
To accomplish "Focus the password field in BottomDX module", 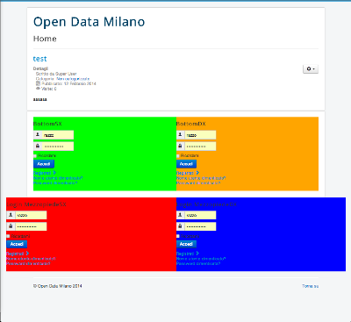I will pyautogui.click(x=200, y=147).
